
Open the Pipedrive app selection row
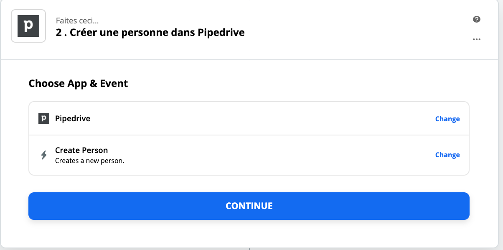pos(249,118)
